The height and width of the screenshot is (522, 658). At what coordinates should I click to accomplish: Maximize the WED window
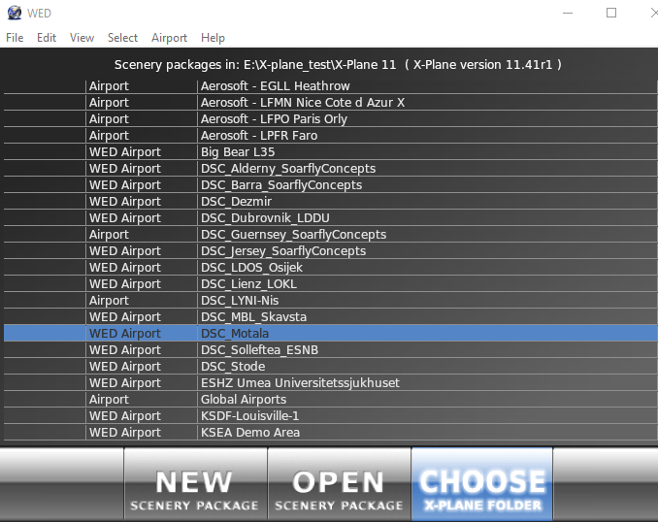611,13
